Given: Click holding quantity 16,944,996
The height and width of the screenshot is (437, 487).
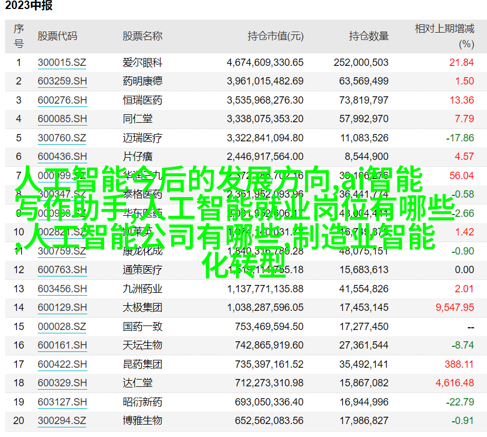Looking at the screenshot, I should pos(364,402).
